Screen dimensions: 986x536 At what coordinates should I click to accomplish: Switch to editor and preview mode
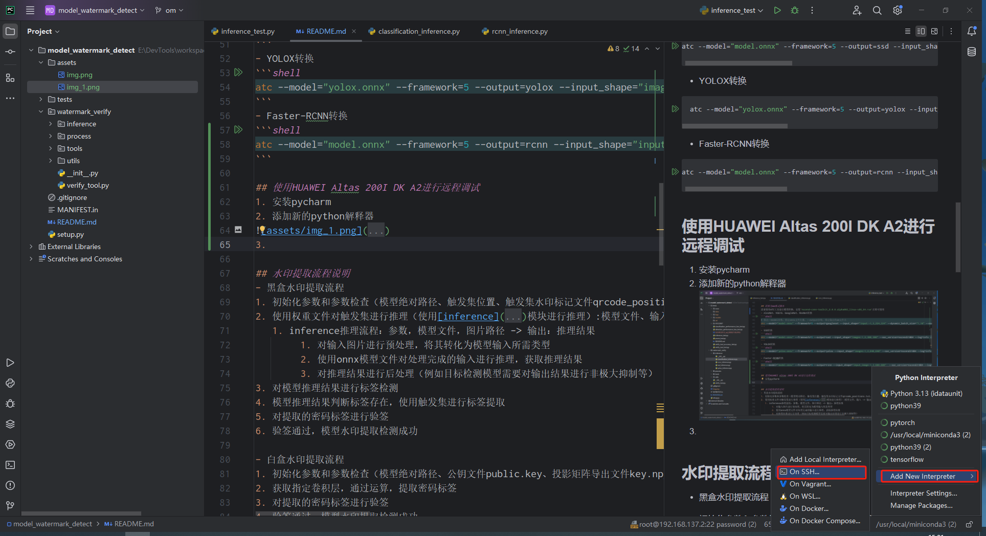coord(921,31)
